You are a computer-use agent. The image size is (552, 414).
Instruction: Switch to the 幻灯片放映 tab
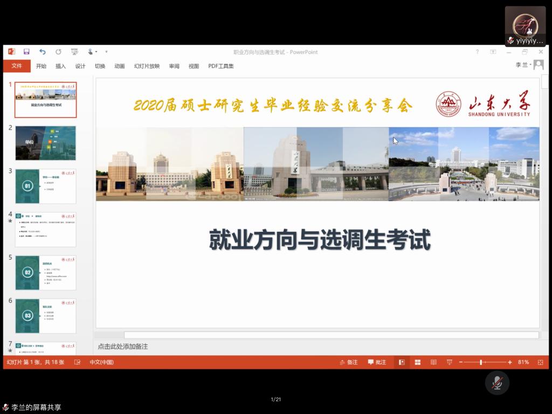147,66
